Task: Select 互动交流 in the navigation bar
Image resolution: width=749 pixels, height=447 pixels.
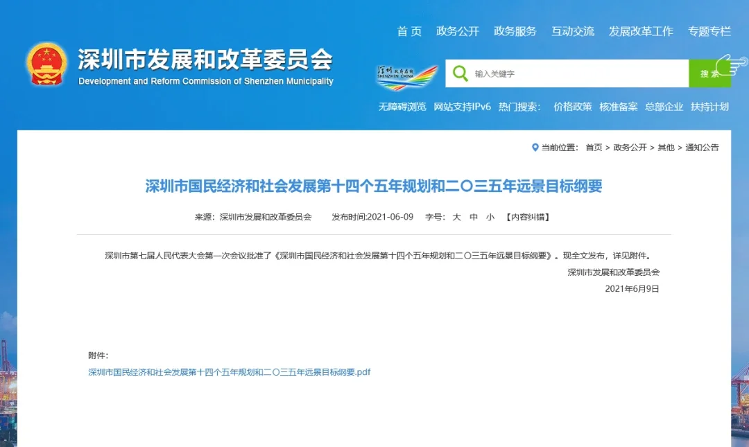Action: pyautogui.click(x=573, y=31)
